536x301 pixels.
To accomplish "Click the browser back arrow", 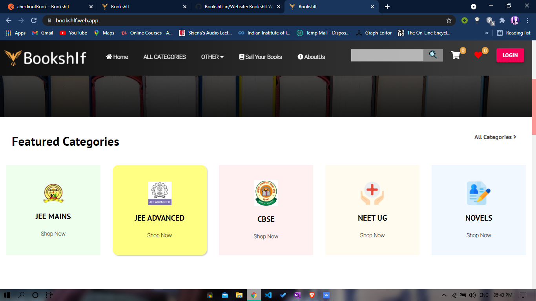I will [9, 20].
